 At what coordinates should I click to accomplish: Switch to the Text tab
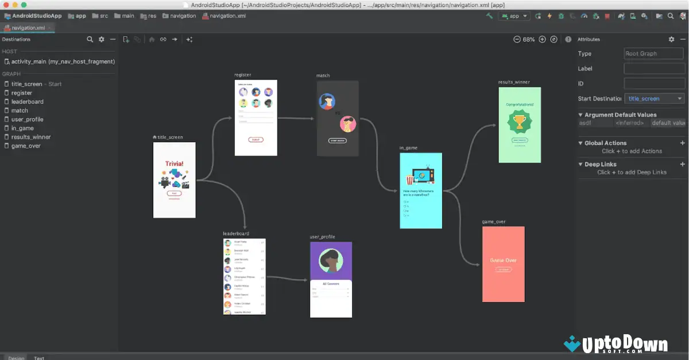point(39,357)
